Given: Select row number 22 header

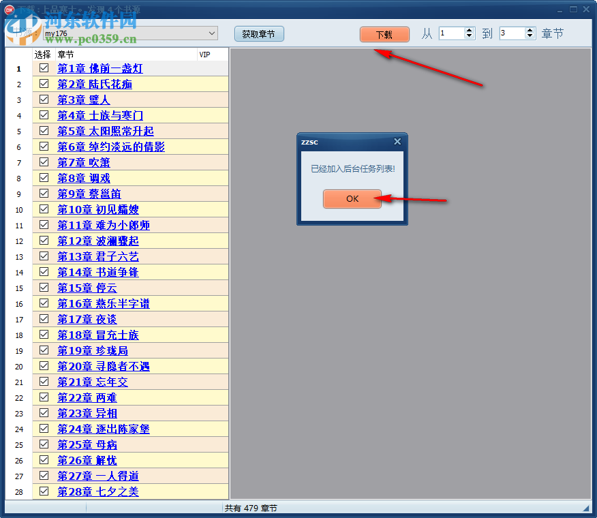Looking at the screenshot, I should coord(19,398).
